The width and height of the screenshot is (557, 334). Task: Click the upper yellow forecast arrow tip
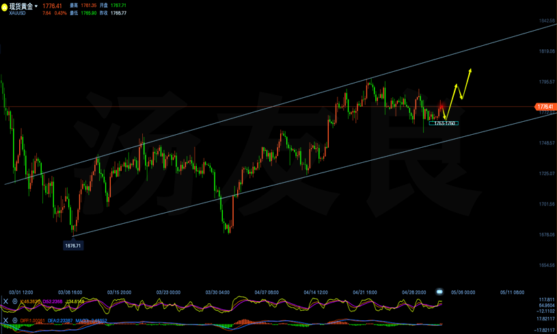click(x=470, y=70)
